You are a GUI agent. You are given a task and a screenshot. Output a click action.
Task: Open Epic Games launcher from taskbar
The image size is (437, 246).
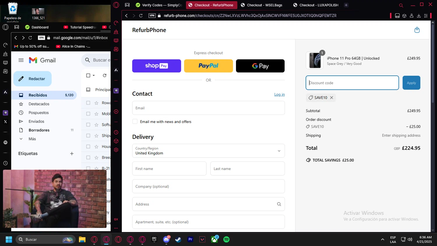tap(154, 239)
